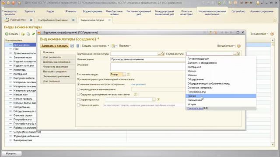Open the Зарплата section
The width and height of the screenshot is (280, 157).
[30, 11]
